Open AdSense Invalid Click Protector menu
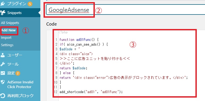Image resolution: width=205 pixels, height=101 pixels. point(20,84)
